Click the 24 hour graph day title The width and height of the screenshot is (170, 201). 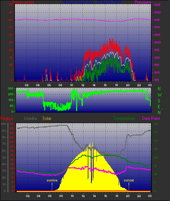point(92,2)
